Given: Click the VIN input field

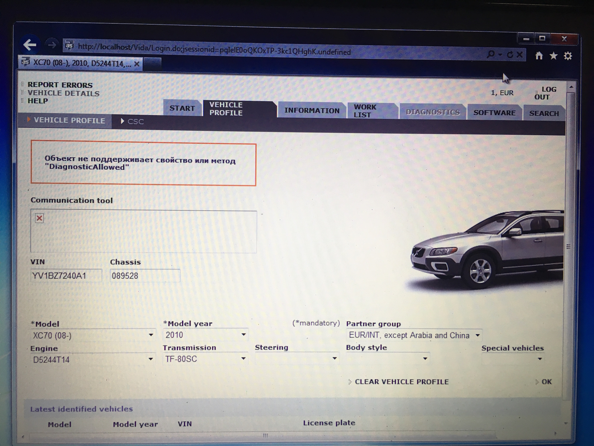Looking at the screenshot, I should (66, 276).
